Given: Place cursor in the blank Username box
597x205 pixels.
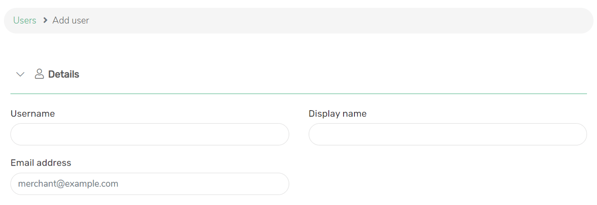Looking at the screenshot, I should [x=149, y=134].
